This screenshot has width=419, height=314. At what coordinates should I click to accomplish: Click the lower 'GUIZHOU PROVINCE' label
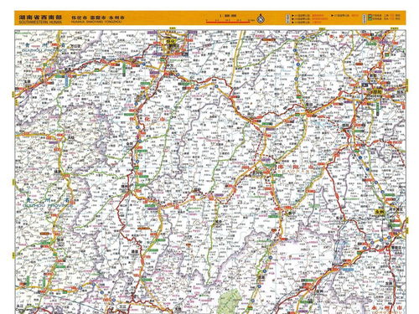pyautogui.click(x=45, y=205)
